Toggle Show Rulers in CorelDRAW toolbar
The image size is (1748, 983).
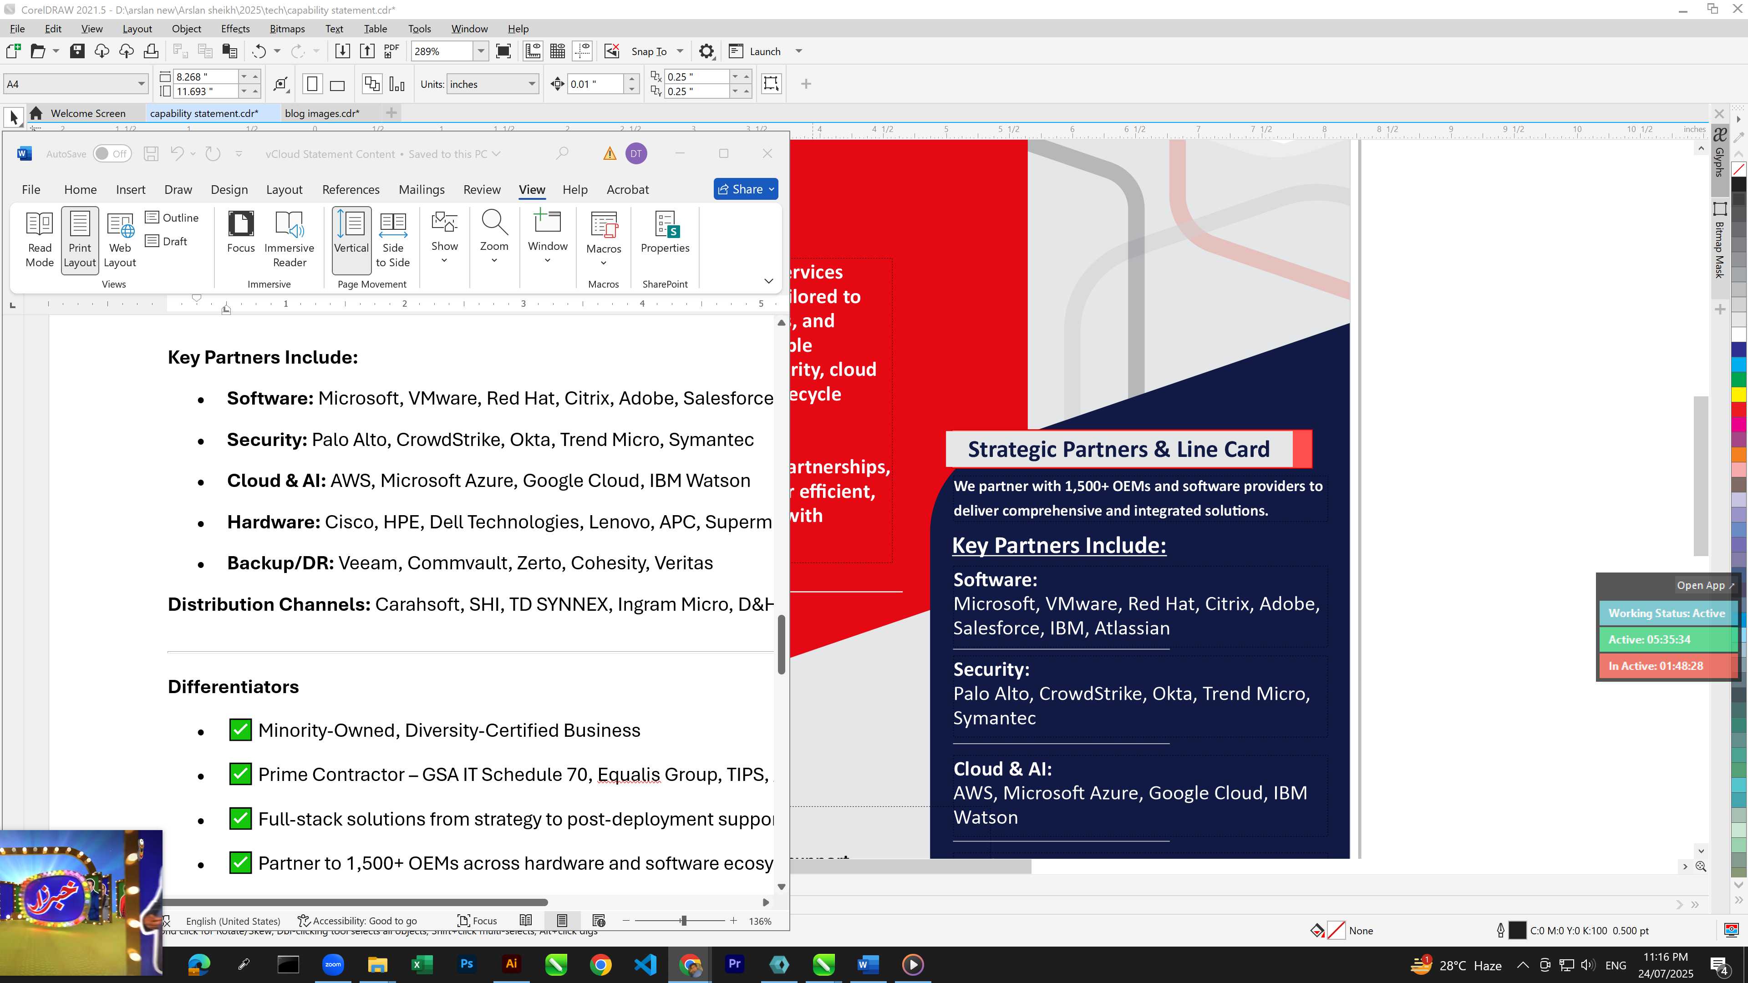[533, 51]
